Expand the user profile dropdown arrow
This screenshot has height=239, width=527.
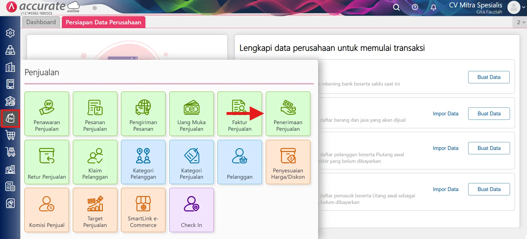(523, 7)
